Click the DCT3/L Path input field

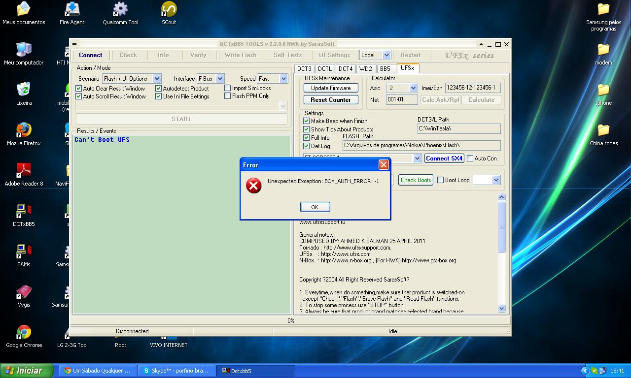(459, 129)
